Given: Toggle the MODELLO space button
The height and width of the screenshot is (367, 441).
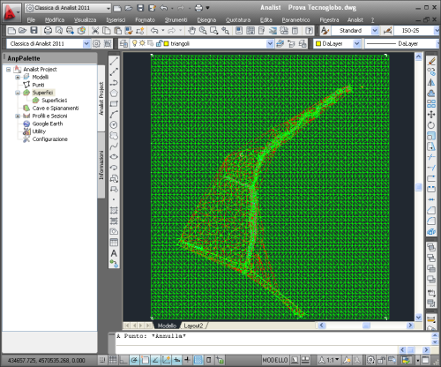Looking at the screenshot, I should 275,360.
